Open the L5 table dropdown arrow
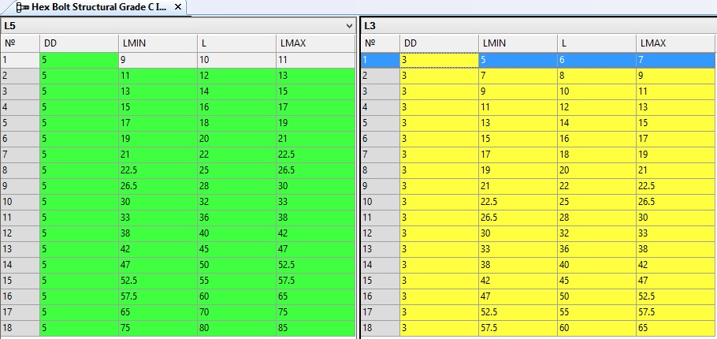Image resolution: width=717 pixels, height=339 pixels. (350, 26)
